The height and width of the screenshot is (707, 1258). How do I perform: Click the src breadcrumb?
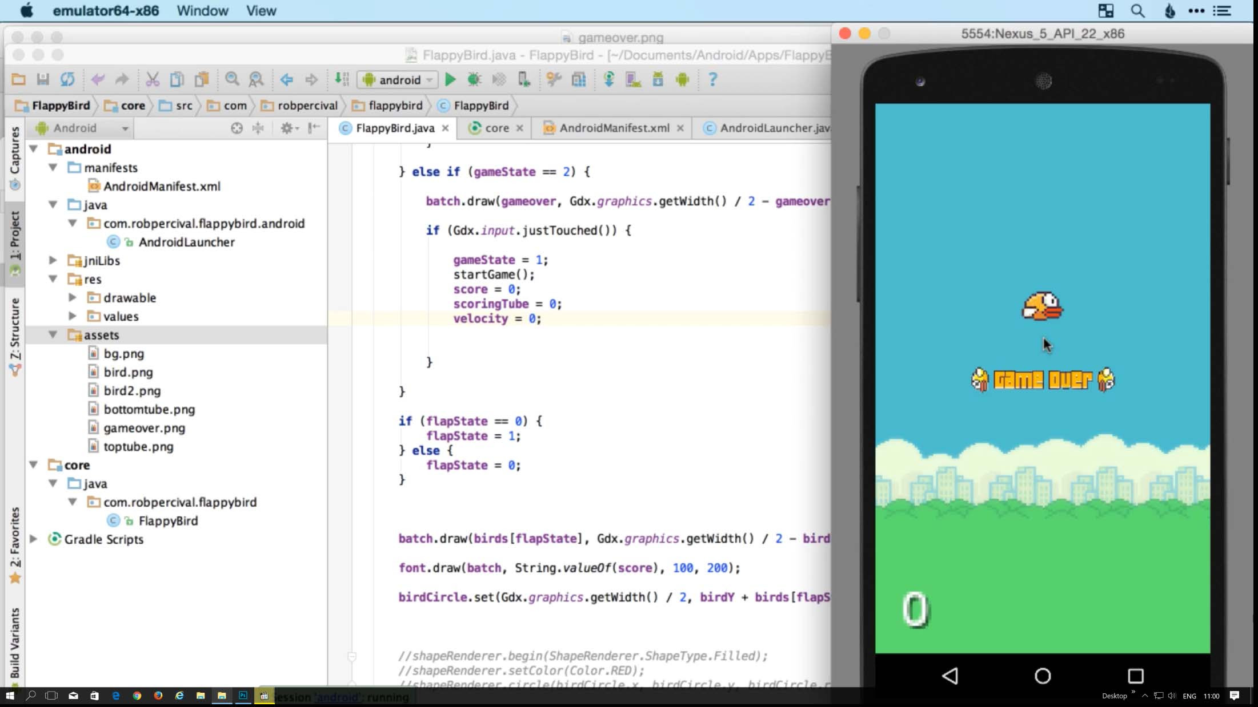pyautogui.click(x=176, y=106)
